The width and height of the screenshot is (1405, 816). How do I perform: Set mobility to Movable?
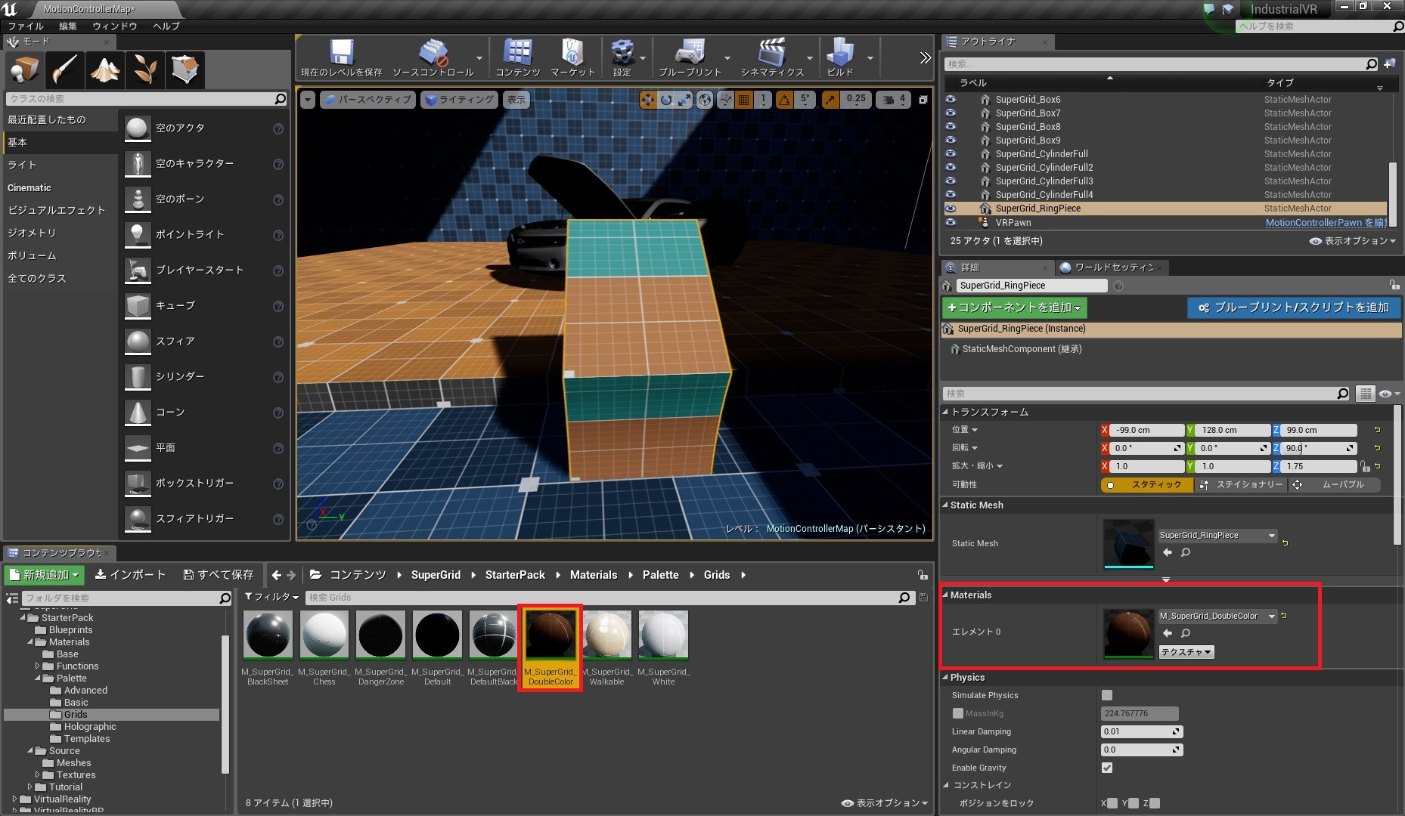coord(1335,484)
